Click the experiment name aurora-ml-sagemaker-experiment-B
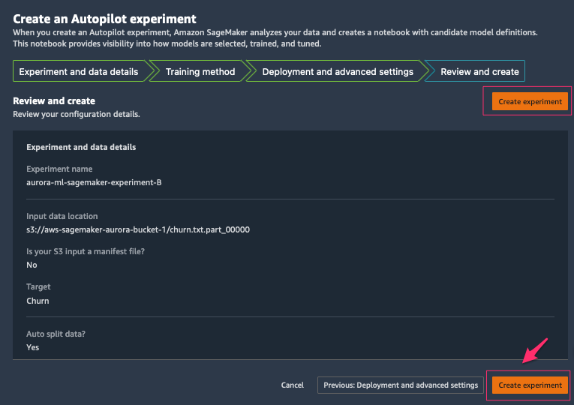Screen dimensions: 574x405 [x=94, y=182]
